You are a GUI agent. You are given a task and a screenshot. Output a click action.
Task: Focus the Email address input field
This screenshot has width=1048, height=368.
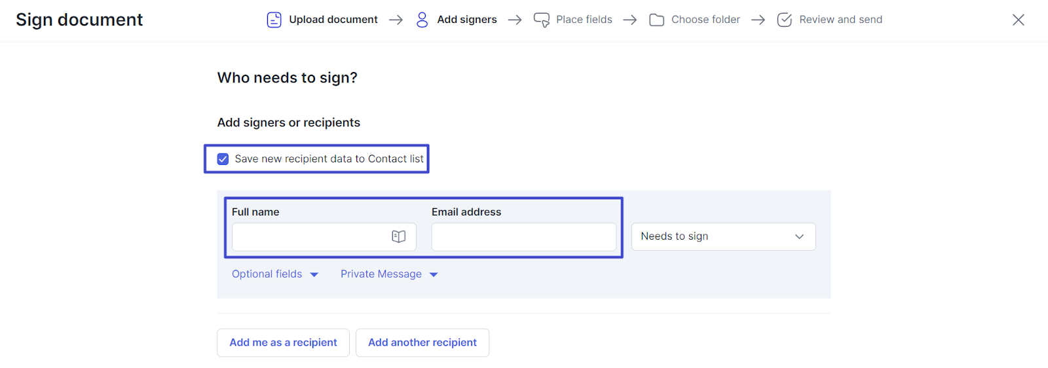point(523,236)
